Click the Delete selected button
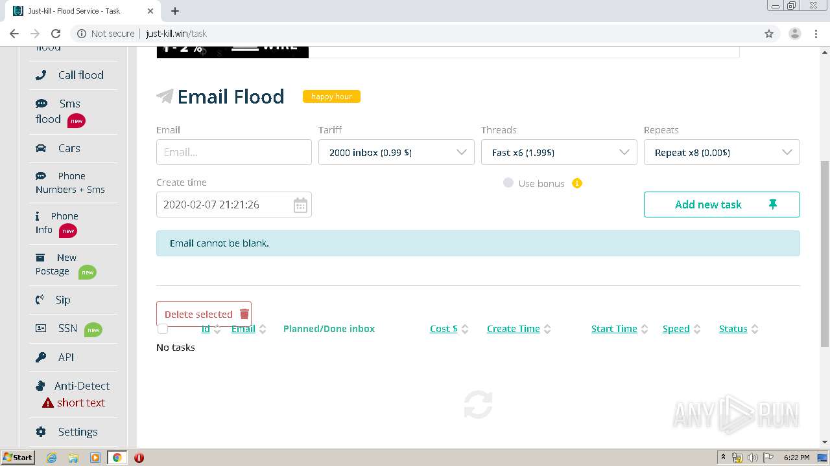This screenshot has width=830, height=466. pos(204,314)
